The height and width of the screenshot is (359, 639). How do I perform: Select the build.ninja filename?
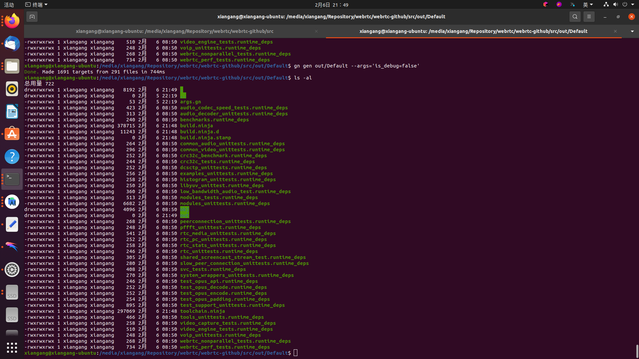click(196, 126)
